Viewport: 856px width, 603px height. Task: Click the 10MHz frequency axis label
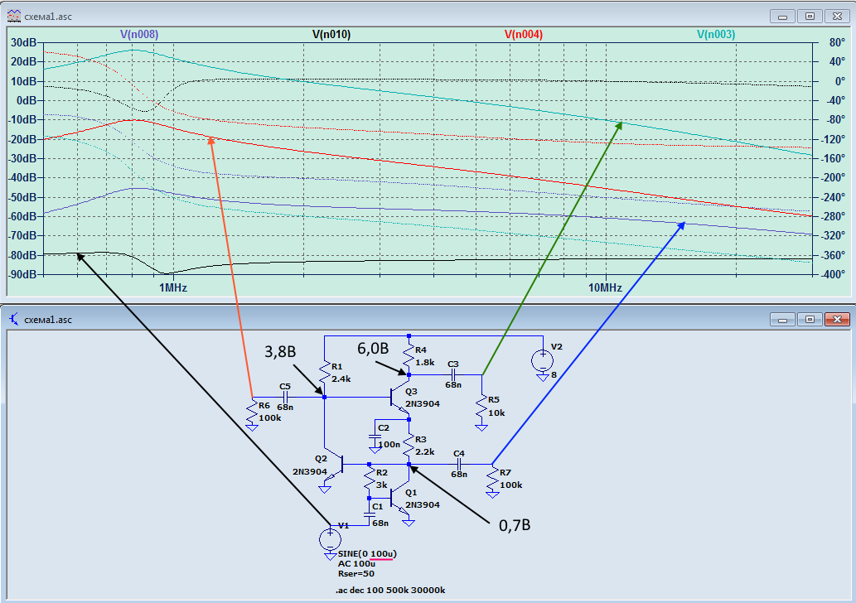(605, 287)
